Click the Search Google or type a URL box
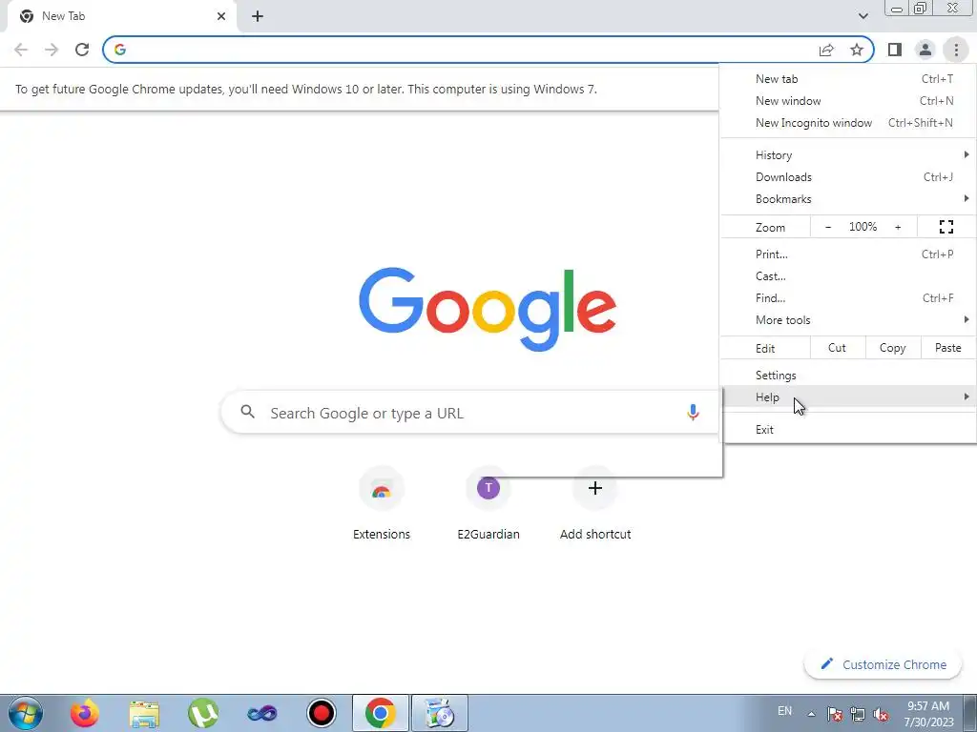The width and height of the screenshot is (977, 732). click(x=470, y=413)
